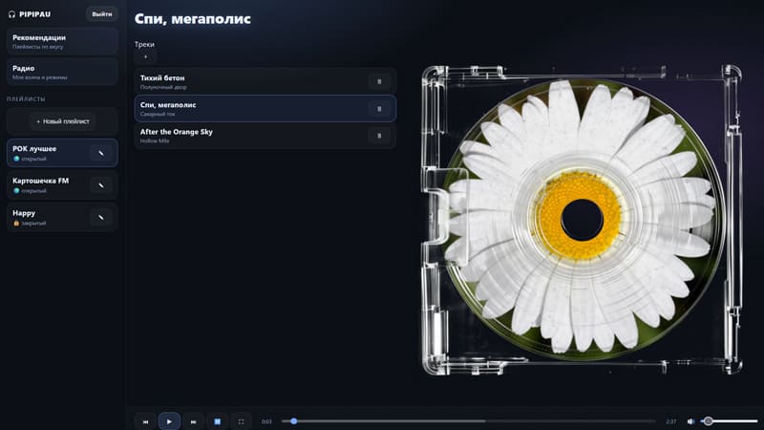Mute audio with the speaker icon
764x430 pixels.
pos(690,420)
